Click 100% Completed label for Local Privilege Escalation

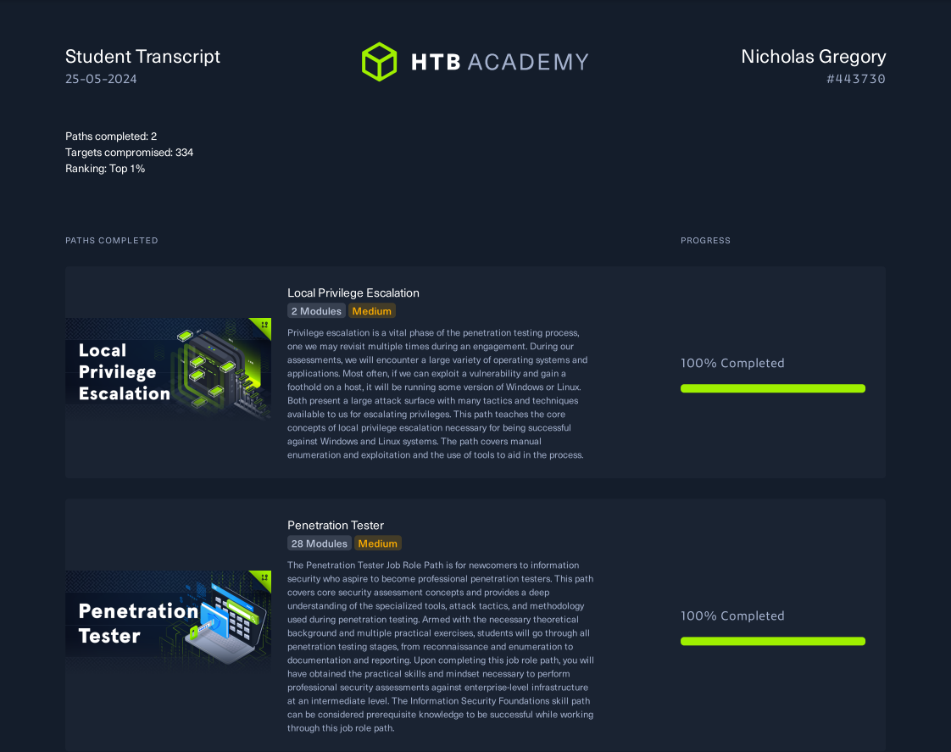732,363
